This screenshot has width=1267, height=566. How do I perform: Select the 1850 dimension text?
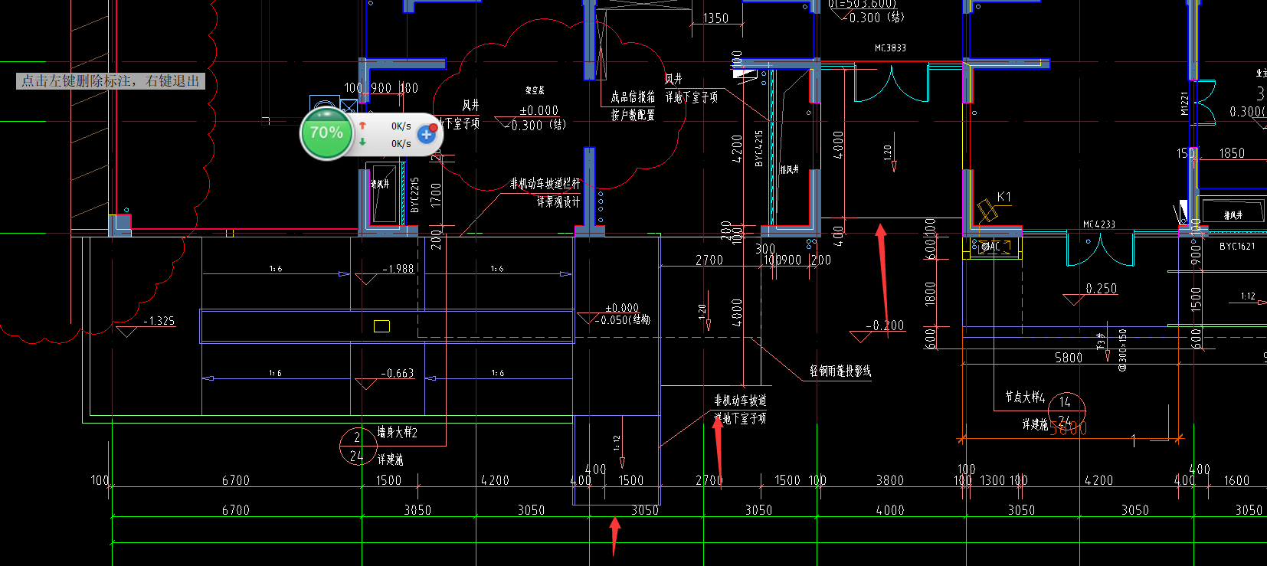point(1232,153)
